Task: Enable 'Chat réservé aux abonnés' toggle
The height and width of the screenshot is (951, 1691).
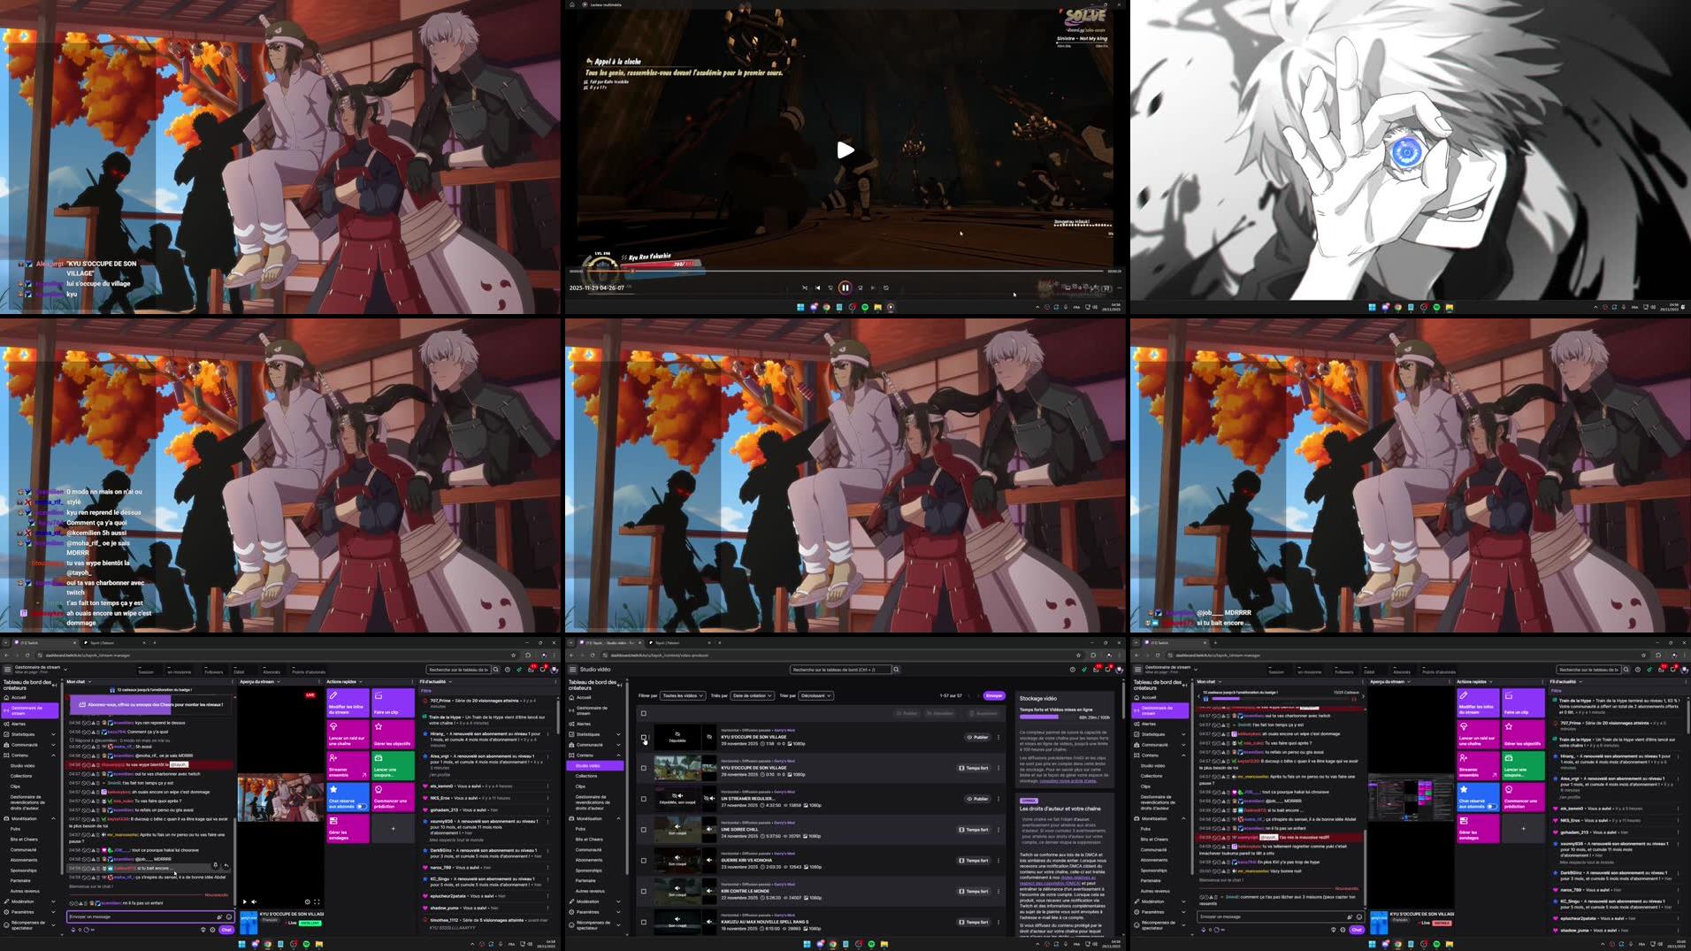Action: (363, 807)
